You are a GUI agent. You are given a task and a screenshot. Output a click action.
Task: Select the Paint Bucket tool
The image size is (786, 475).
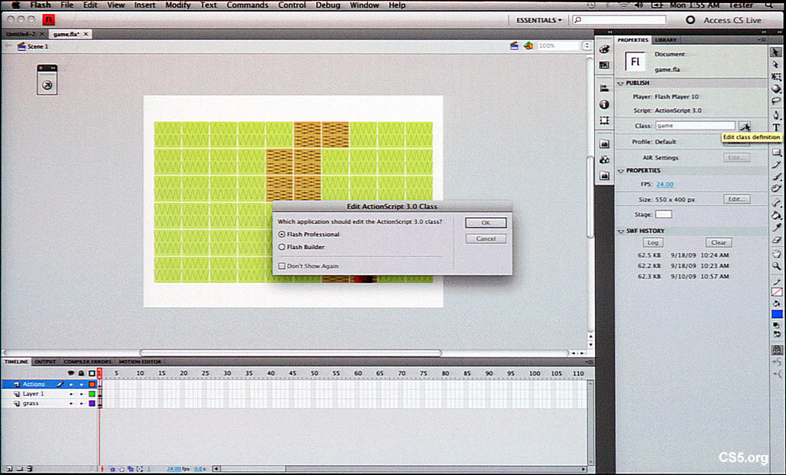(x=776, y=215)
